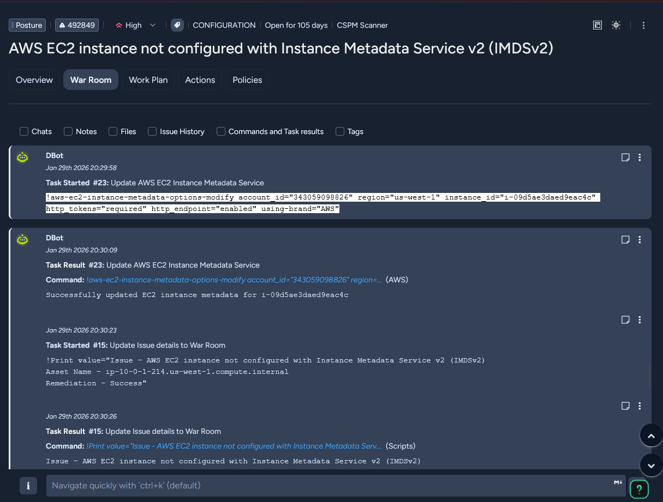Mark the Task Started #23 entry as a note

tap(625, 158)
